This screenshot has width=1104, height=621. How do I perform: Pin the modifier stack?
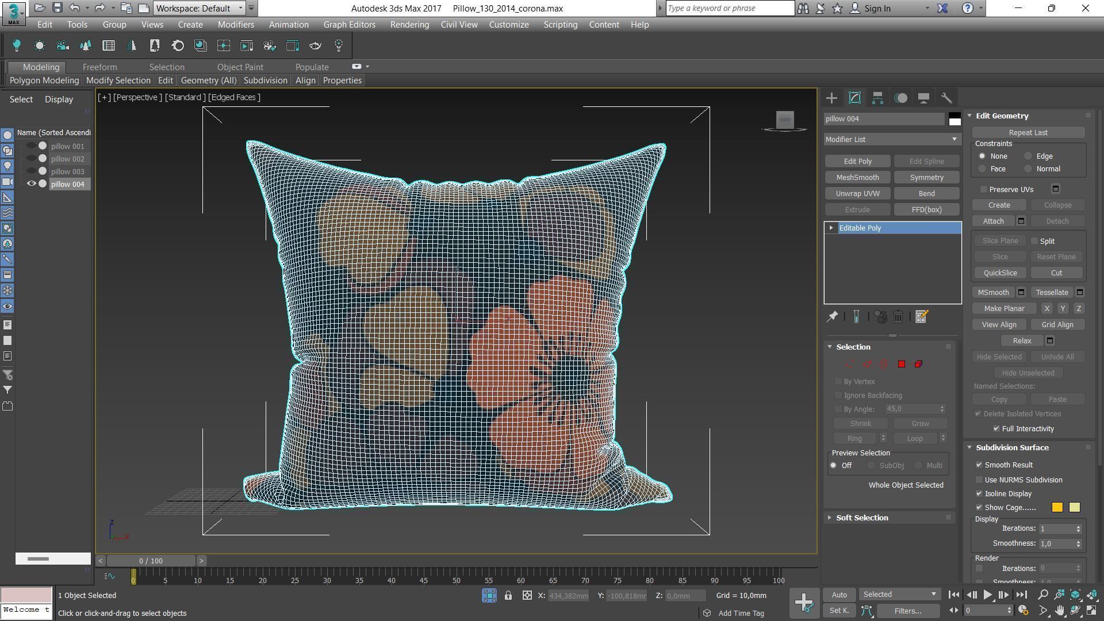(x=832, y=317)
